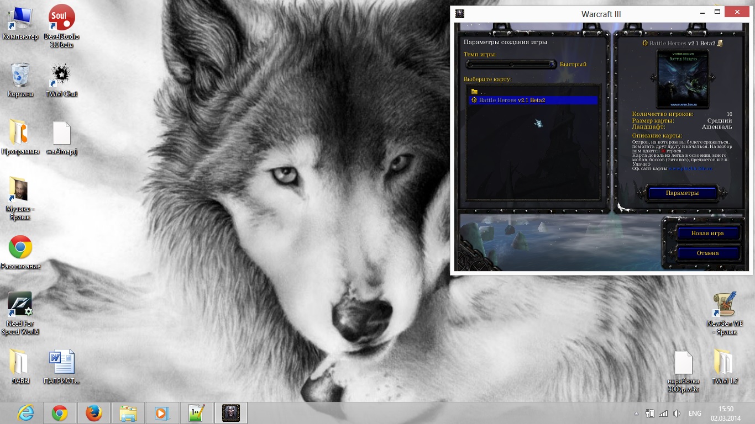Switch the ENG input language indicator
This screenshot has width=755, height=424.
(695, 414)
